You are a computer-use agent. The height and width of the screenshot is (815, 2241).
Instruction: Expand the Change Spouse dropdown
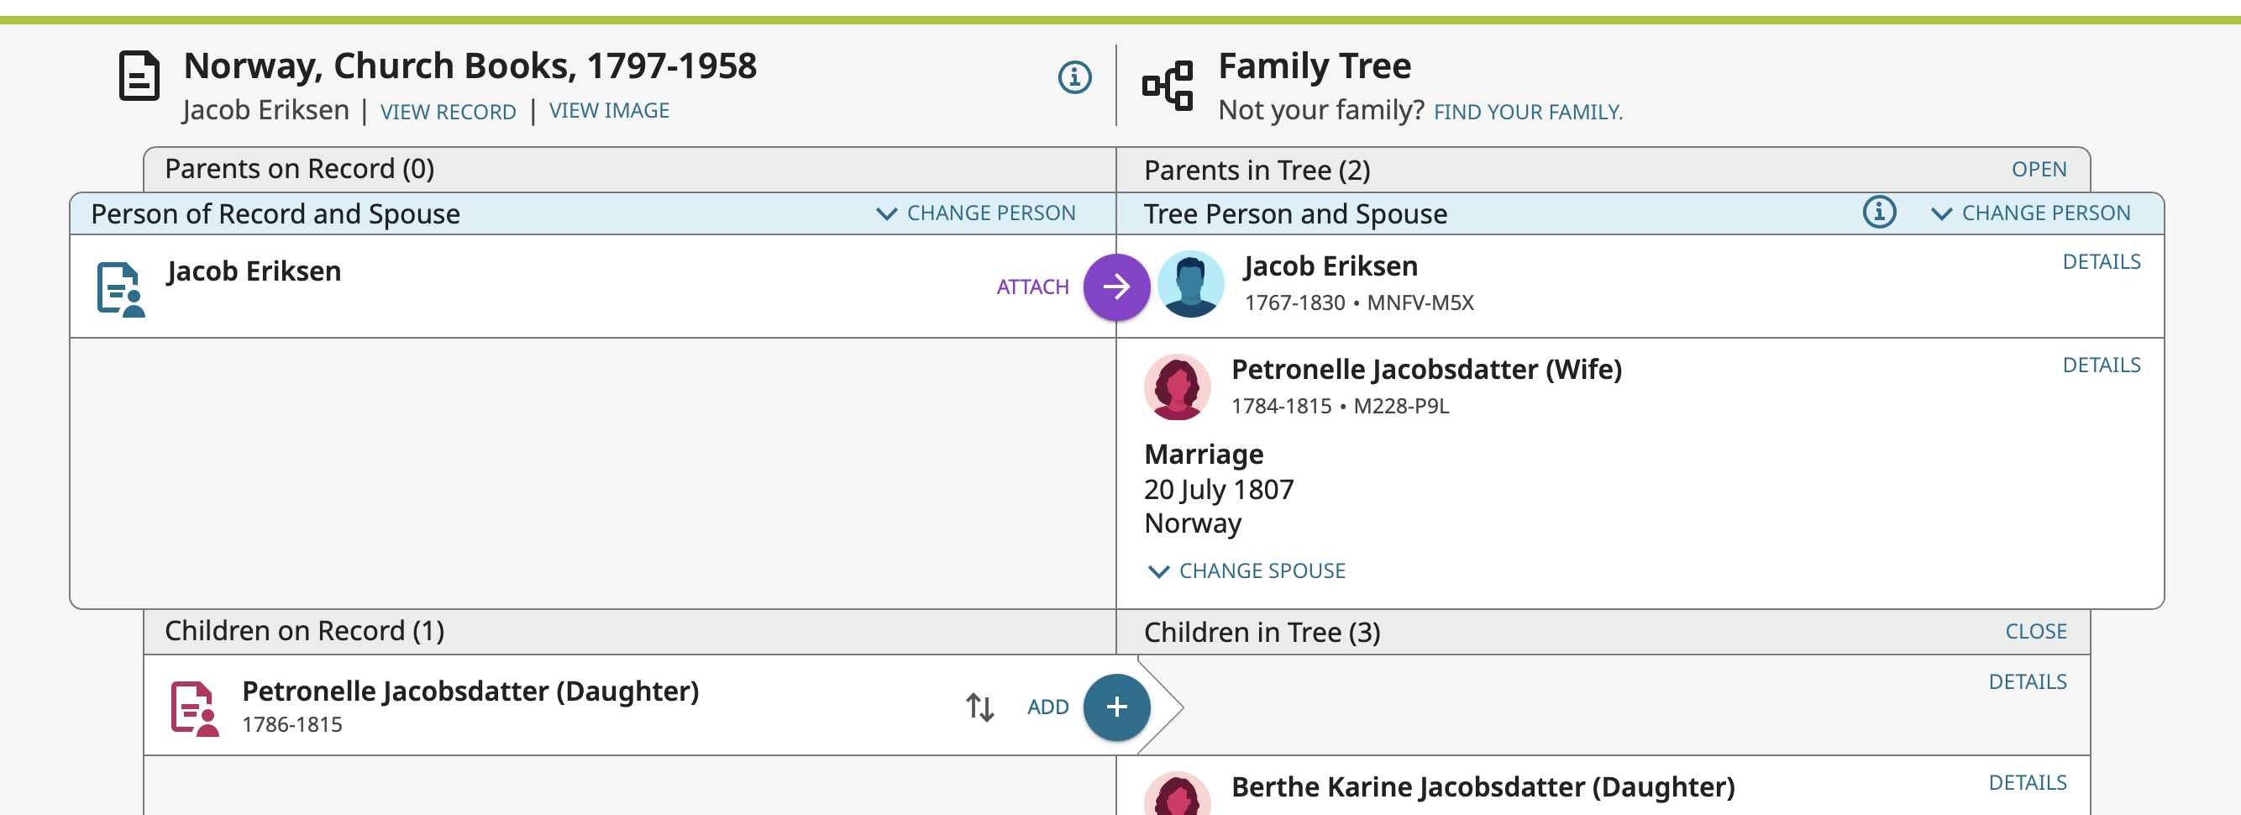coord(1247,570)
